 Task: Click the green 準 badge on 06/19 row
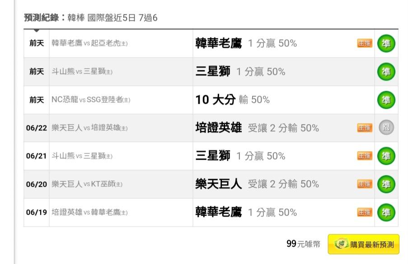[x=386, y=212]
